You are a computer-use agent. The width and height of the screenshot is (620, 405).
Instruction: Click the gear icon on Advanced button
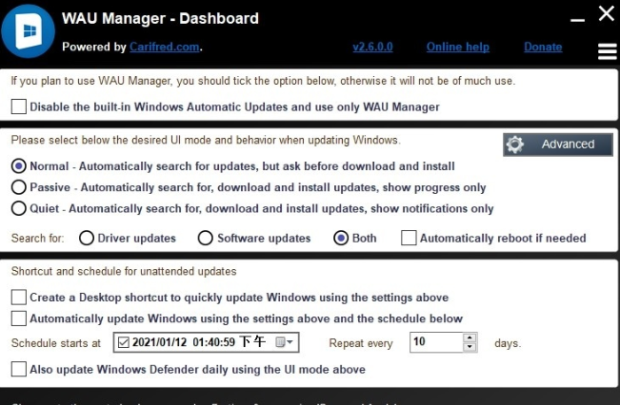tap(515, 145)
